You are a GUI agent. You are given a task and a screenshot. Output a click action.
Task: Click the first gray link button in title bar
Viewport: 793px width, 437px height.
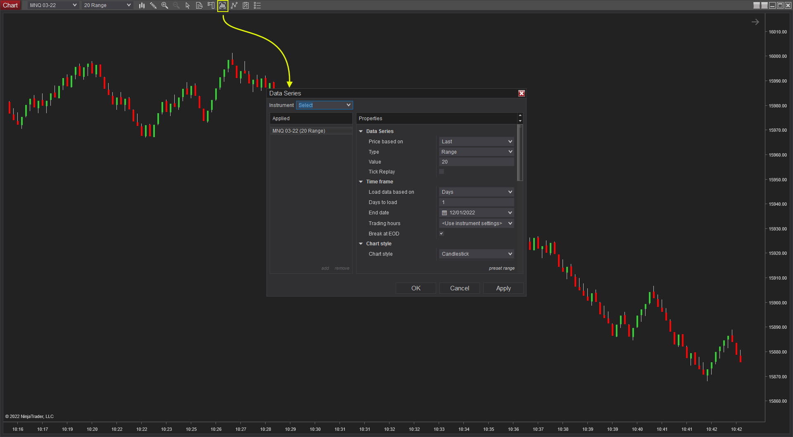tap(757, 5)
